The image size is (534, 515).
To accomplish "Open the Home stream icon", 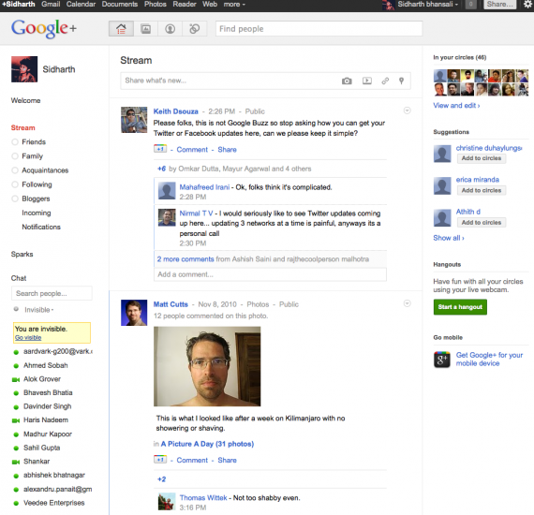I will coord(121,29).
